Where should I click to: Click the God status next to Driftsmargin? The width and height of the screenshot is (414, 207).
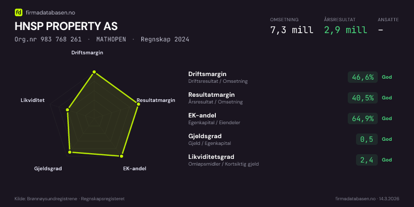coord(387,77)
